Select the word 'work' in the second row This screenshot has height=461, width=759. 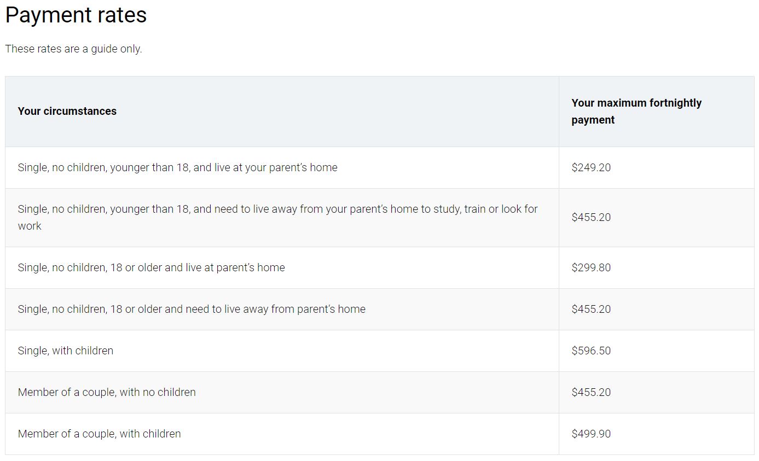[x=30, y=226]
